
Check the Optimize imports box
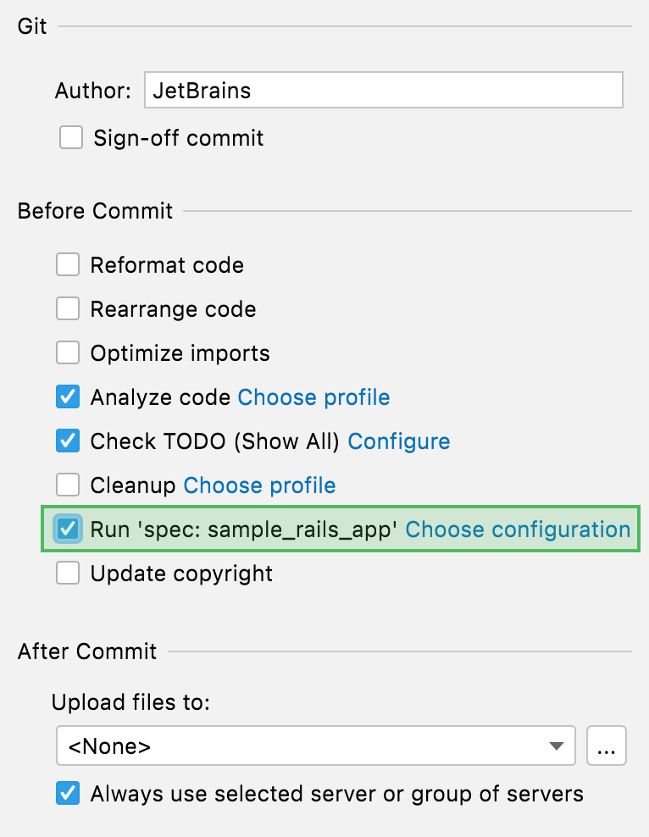click(68, 352)
